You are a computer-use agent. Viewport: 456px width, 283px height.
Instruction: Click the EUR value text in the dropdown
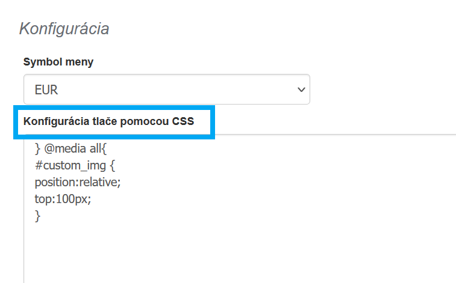coord(46,90)
